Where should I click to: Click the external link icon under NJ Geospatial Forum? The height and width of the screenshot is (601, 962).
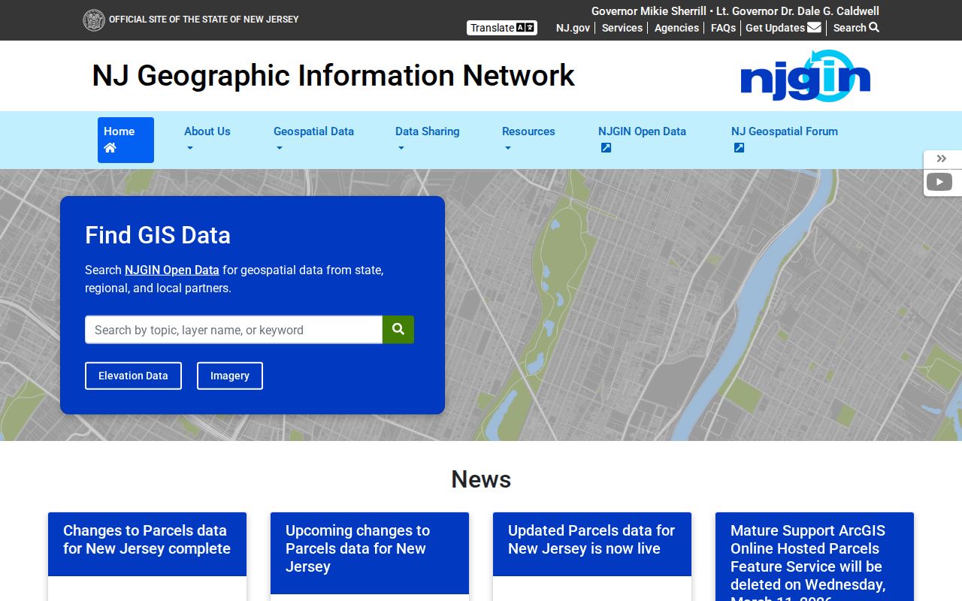739,148
